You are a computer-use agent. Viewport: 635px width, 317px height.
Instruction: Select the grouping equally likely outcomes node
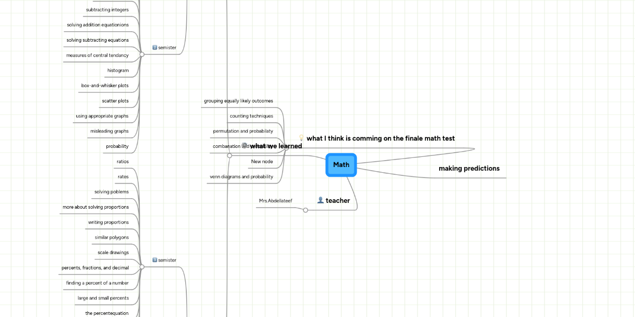(x=239, y=100)
